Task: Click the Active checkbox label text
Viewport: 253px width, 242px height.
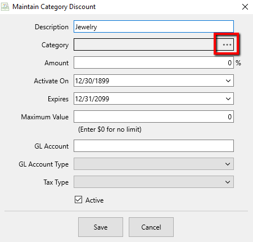Action: (94, 200)
